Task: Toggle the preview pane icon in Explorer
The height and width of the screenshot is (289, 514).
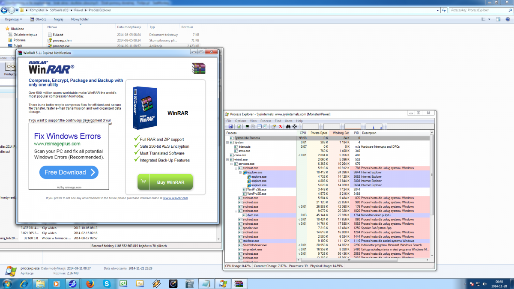Action: (498, 19)
